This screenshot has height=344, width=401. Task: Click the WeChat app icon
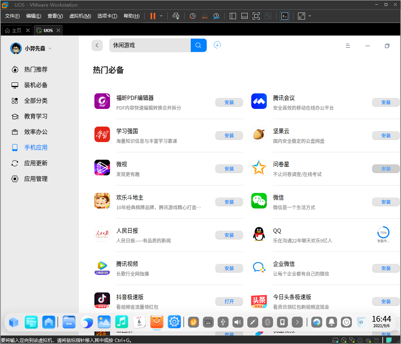[x=259, y=201]
